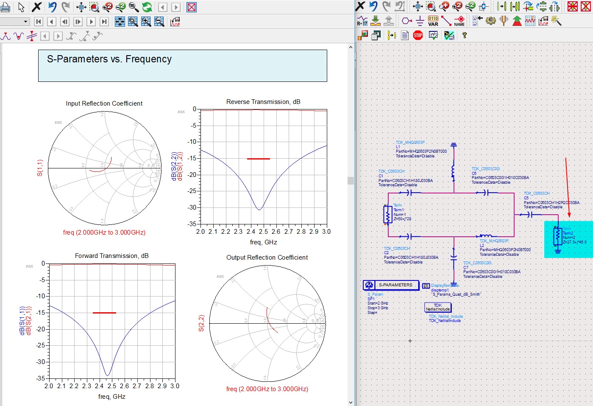The height and width of the screenshot is (406, 593).
Task: Select the pointer tool in data display
Action: pyautogui.click(x=21, y=7)
